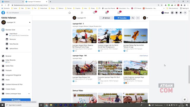Image resolution: width=190 pixels, height=107 pixels.
Task: Click the Langganan Penggemar sidebar icon
Action: point(3,75)
